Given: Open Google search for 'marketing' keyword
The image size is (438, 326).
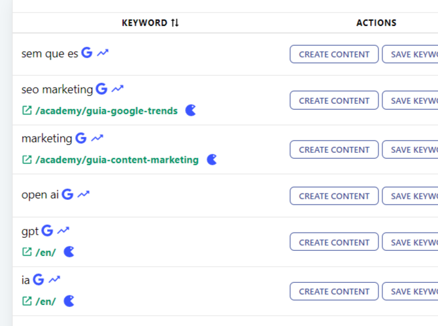Looking at the screenshot, I should 81,138.
